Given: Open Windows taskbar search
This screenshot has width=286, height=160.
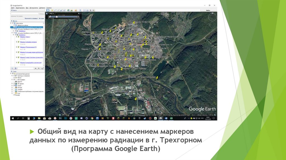Looking at the screenshot, I should (x=18, y=118).
